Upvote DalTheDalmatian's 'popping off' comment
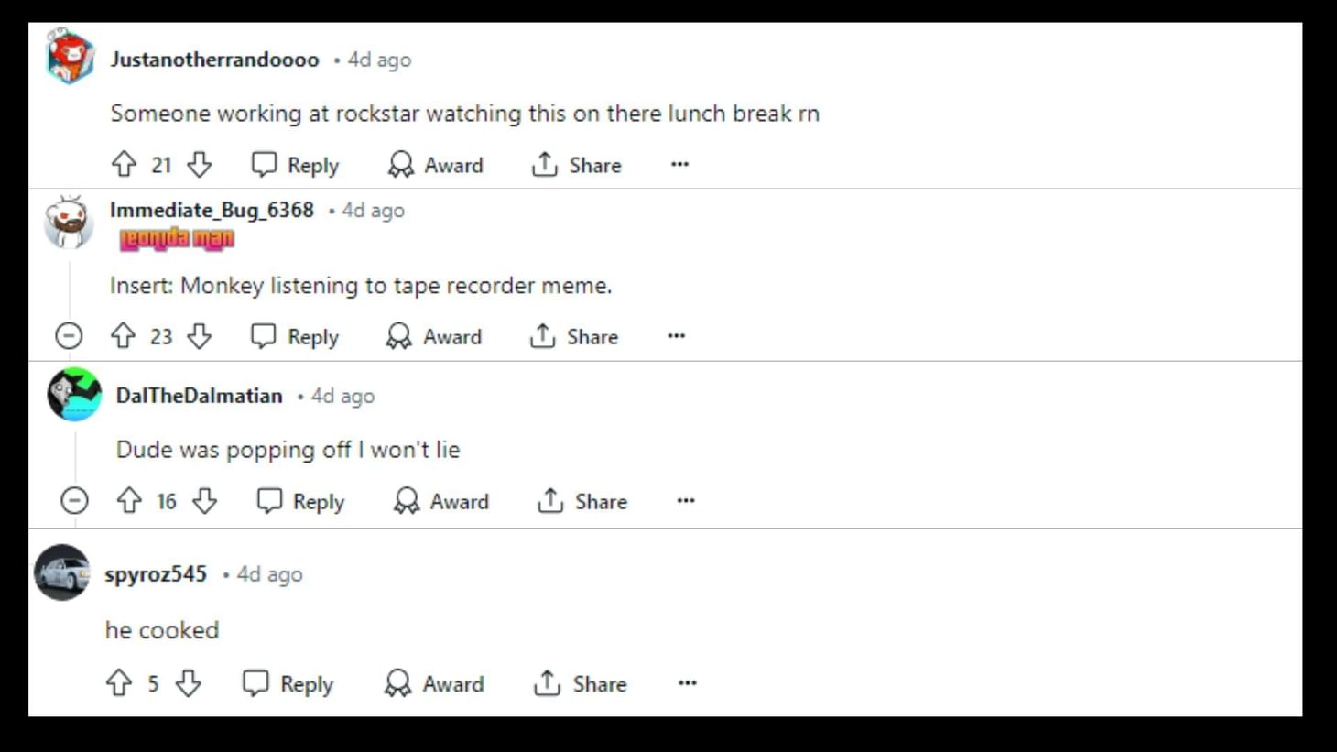Viewport: 1337px width, 752px height. point(129,501)
